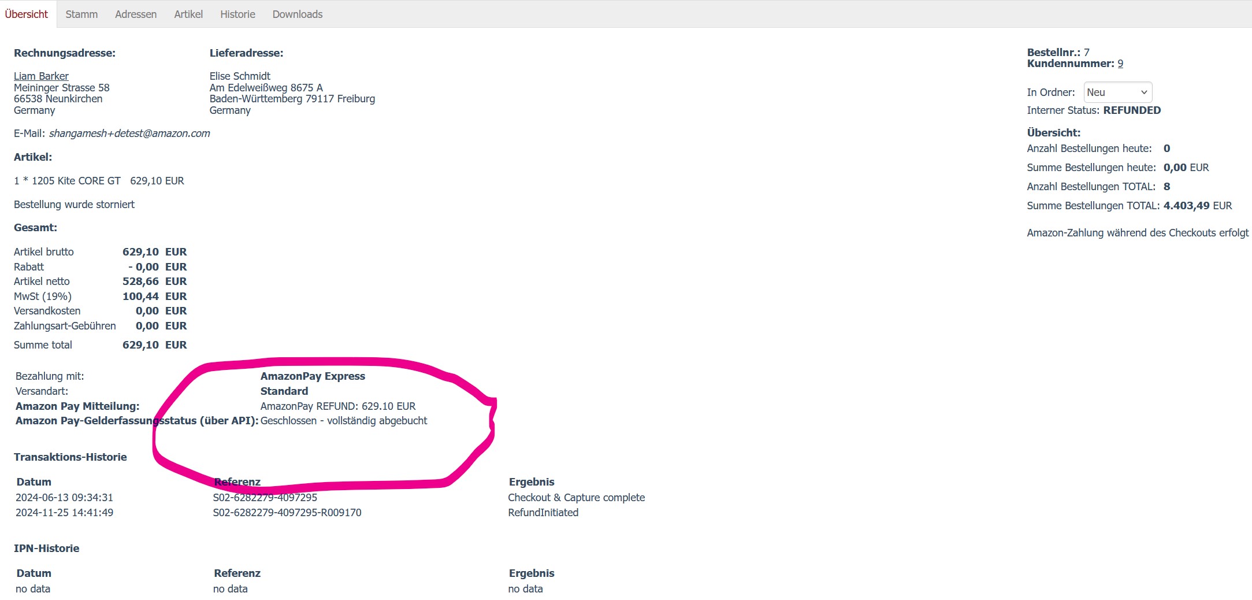Open the Historie tab

237,14
